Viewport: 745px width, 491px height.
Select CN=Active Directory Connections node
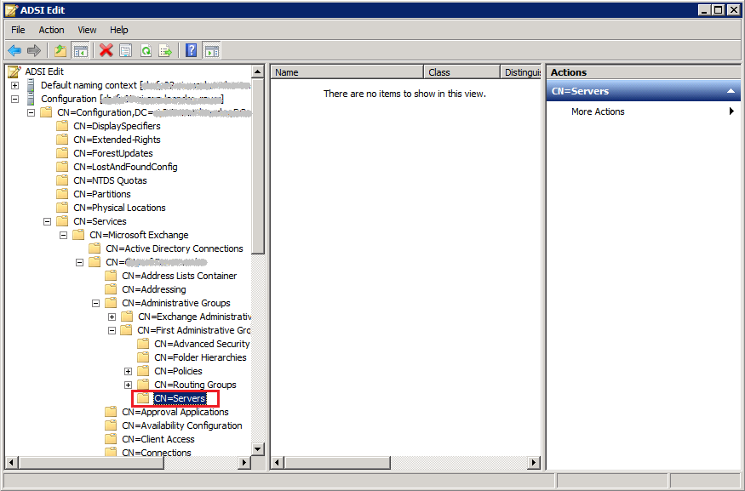[175, 248]
